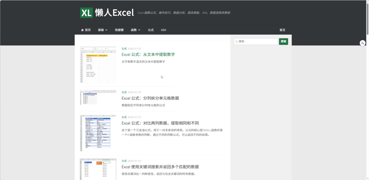
Task: Click the translate icon at right edge
Action: pyautogui.click(x=362, y=43)
